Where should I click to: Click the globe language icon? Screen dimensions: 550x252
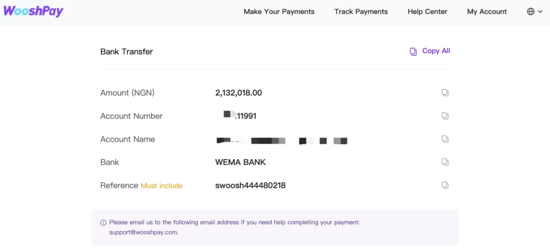(530, 12)
